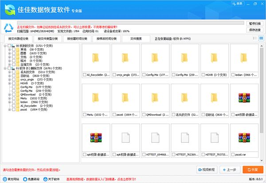Tick the 00 找到的文件 tree checkbox
Image resolution: width=266 pixels, height=183 pixels.
[9, 46]
